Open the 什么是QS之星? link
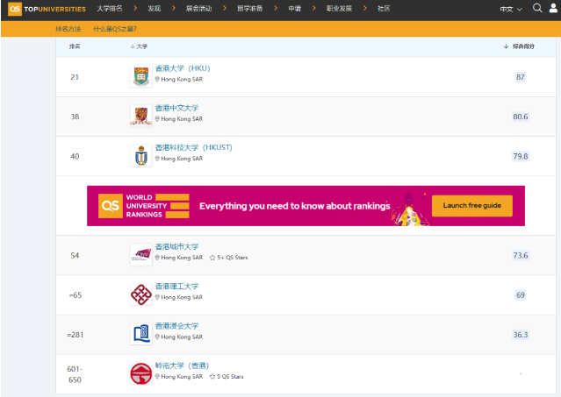 point(115,29)
